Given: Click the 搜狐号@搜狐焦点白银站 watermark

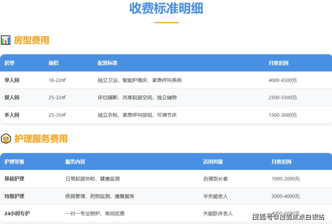Looking at the screenshot, I should coord(288,217).
